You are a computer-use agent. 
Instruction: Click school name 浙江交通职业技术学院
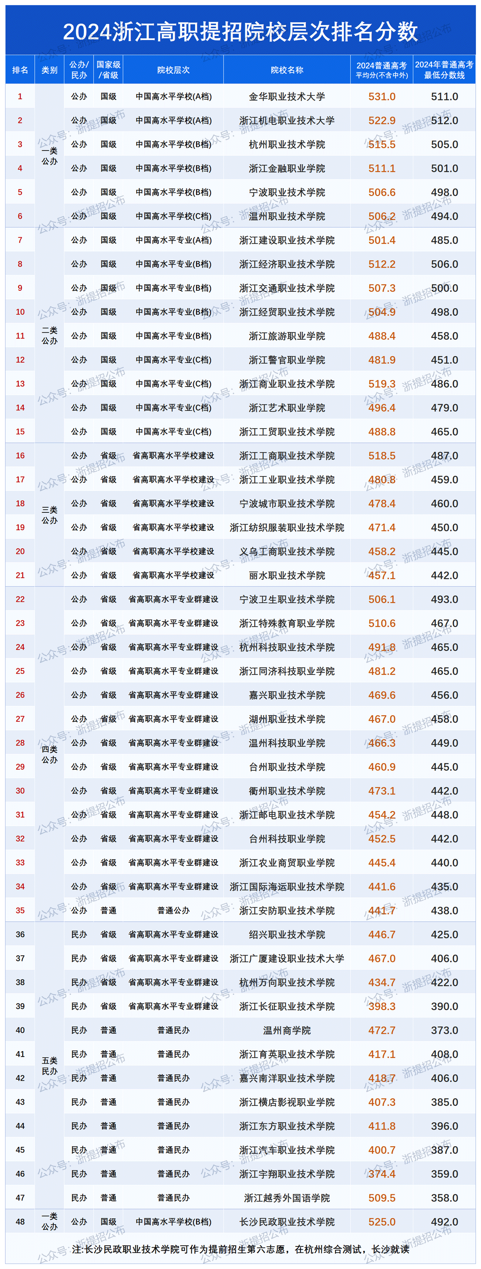coord(287,288)
